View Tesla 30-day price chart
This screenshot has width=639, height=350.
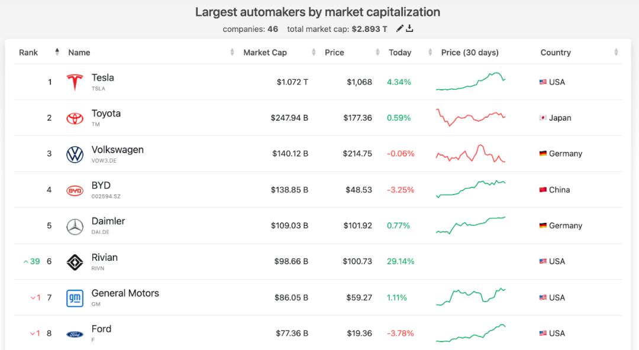[x=470, y=82]
